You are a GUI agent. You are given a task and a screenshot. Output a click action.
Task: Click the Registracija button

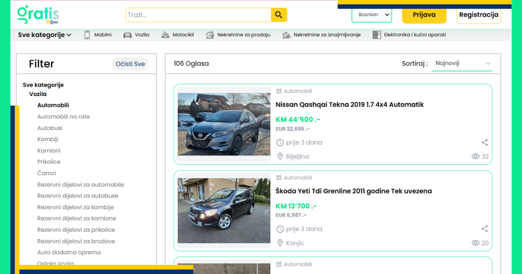pos(478,15)
